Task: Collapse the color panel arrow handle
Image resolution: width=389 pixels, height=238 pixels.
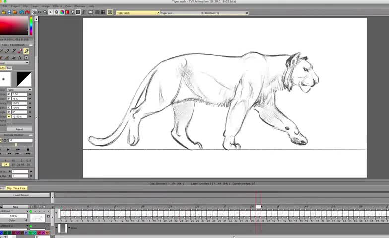Action: click(36, 19)
